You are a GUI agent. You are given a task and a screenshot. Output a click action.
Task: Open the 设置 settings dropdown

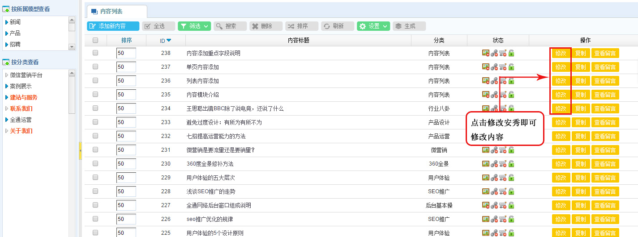[373, 26]
